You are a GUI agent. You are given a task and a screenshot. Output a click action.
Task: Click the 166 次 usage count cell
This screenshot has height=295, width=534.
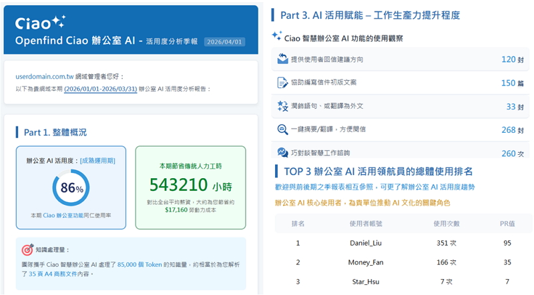tap(447, 262)
